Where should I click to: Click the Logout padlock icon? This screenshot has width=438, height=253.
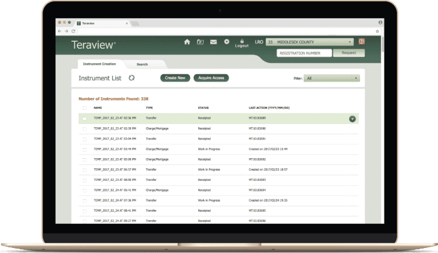[242, 40]
